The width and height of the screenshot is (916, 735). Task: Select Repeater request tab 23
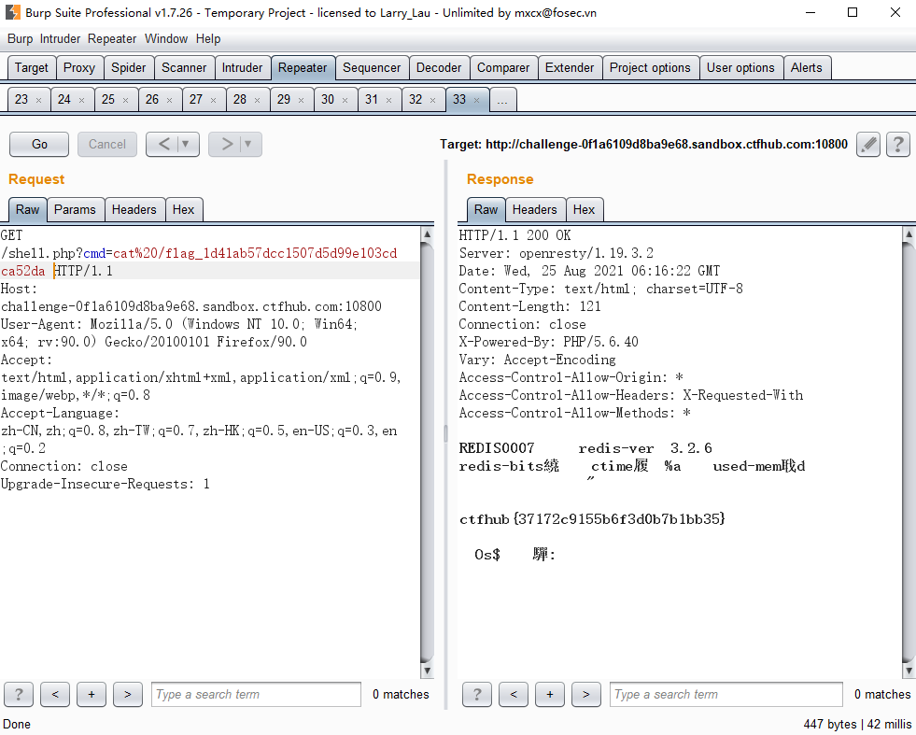point(21,100)
